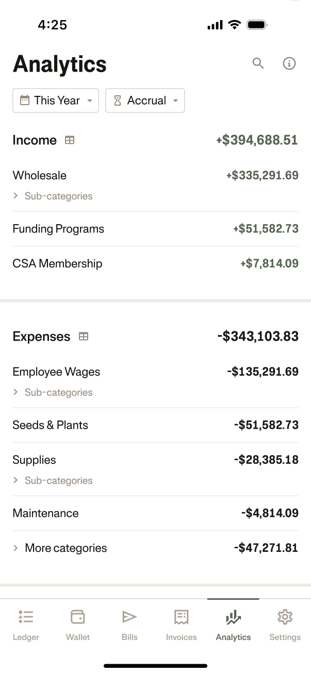Open the Maintenance expense row
311x674 pixels.
[x=155, y=513]
